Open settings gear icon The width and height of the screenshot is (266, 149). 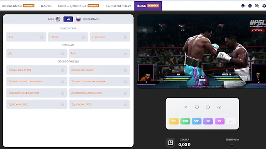(x=264, y=6)
